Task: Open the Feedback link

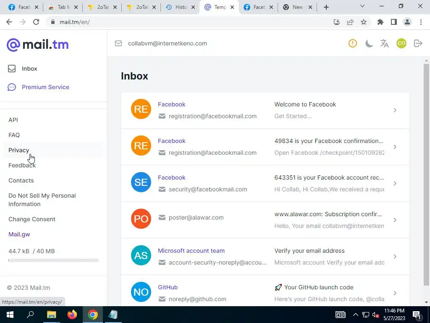Action: point(22,165)
